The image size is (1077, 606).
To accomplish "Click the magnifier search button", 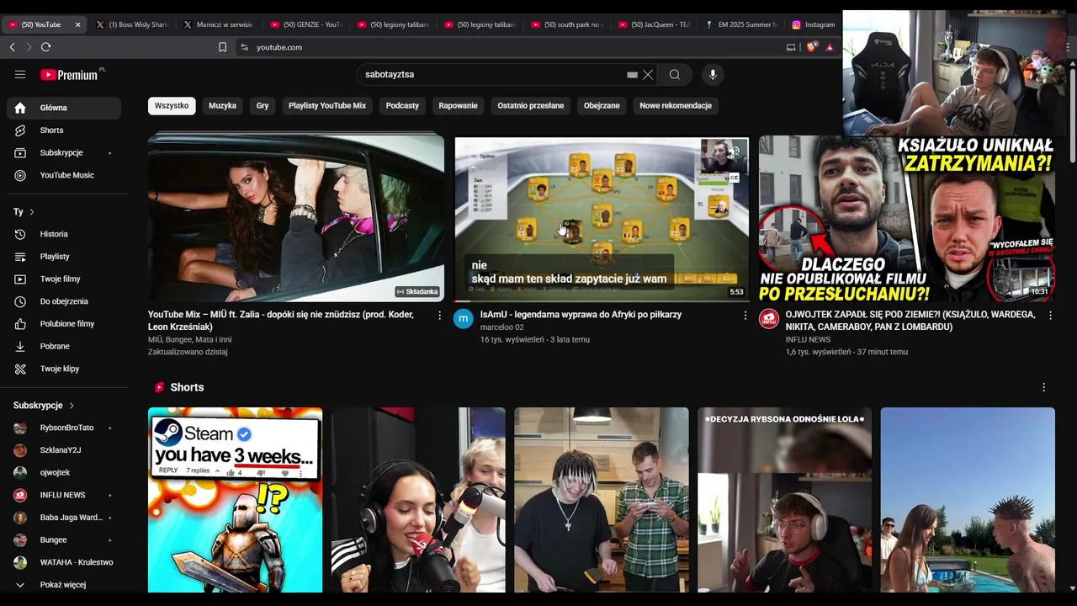I will point(675,74).
